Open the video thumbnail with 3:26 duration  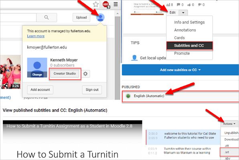click(10, 72)
